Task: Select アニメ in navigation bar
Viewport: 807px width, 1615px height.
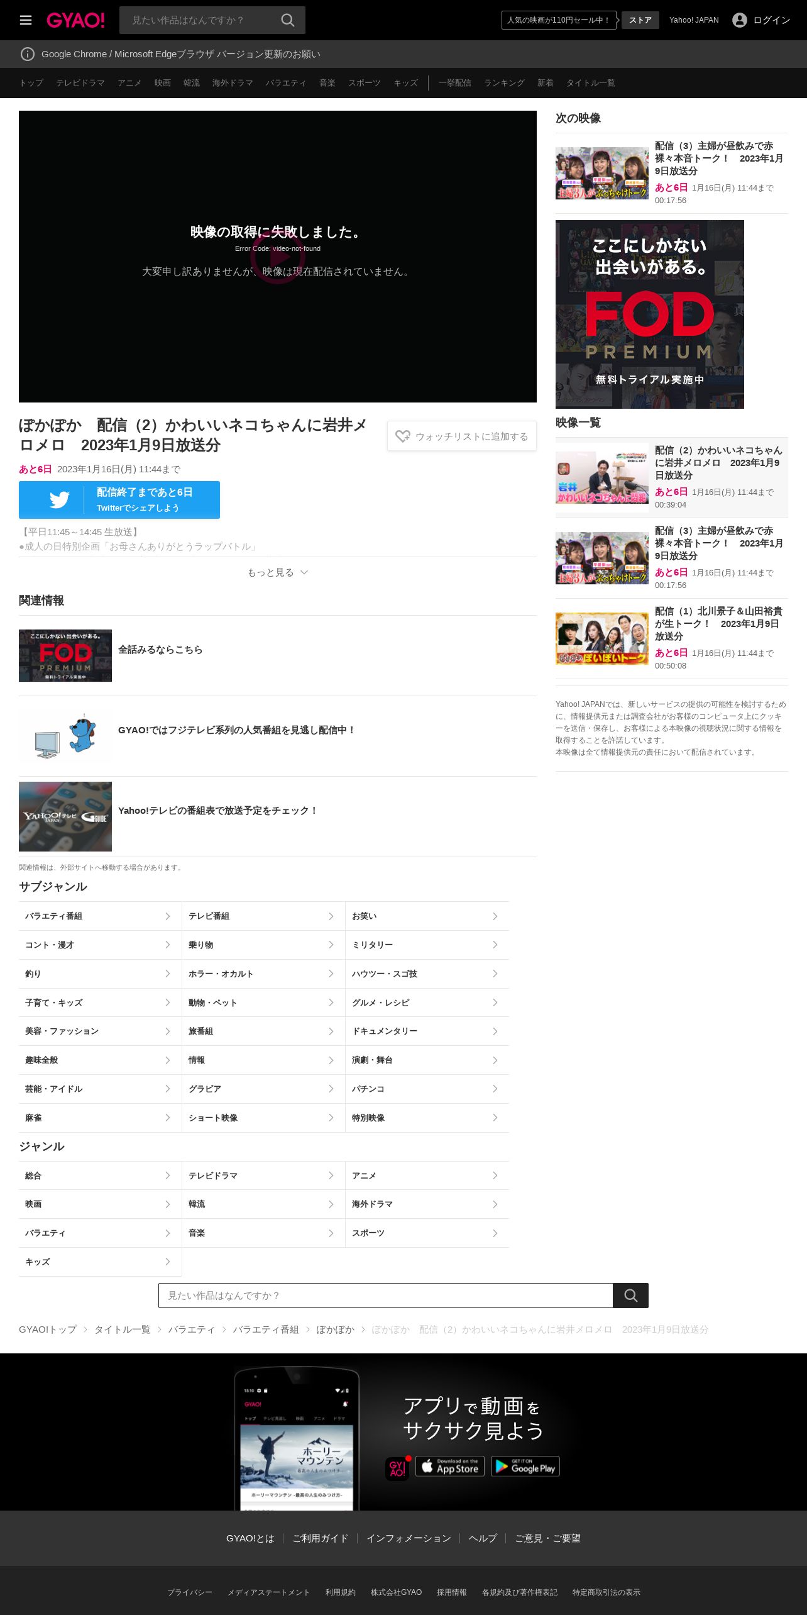Action: click(129, 83)
